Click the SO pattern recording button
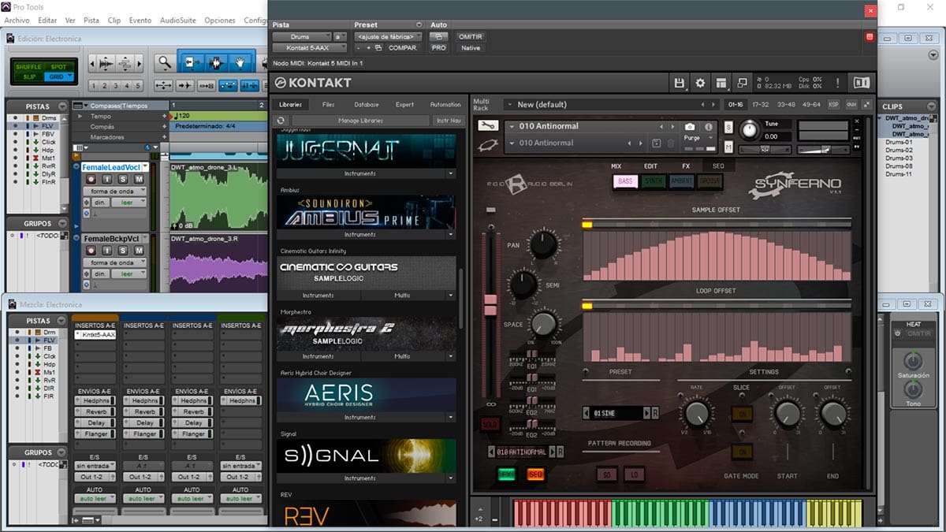946x532 pixels. (607, 474)
